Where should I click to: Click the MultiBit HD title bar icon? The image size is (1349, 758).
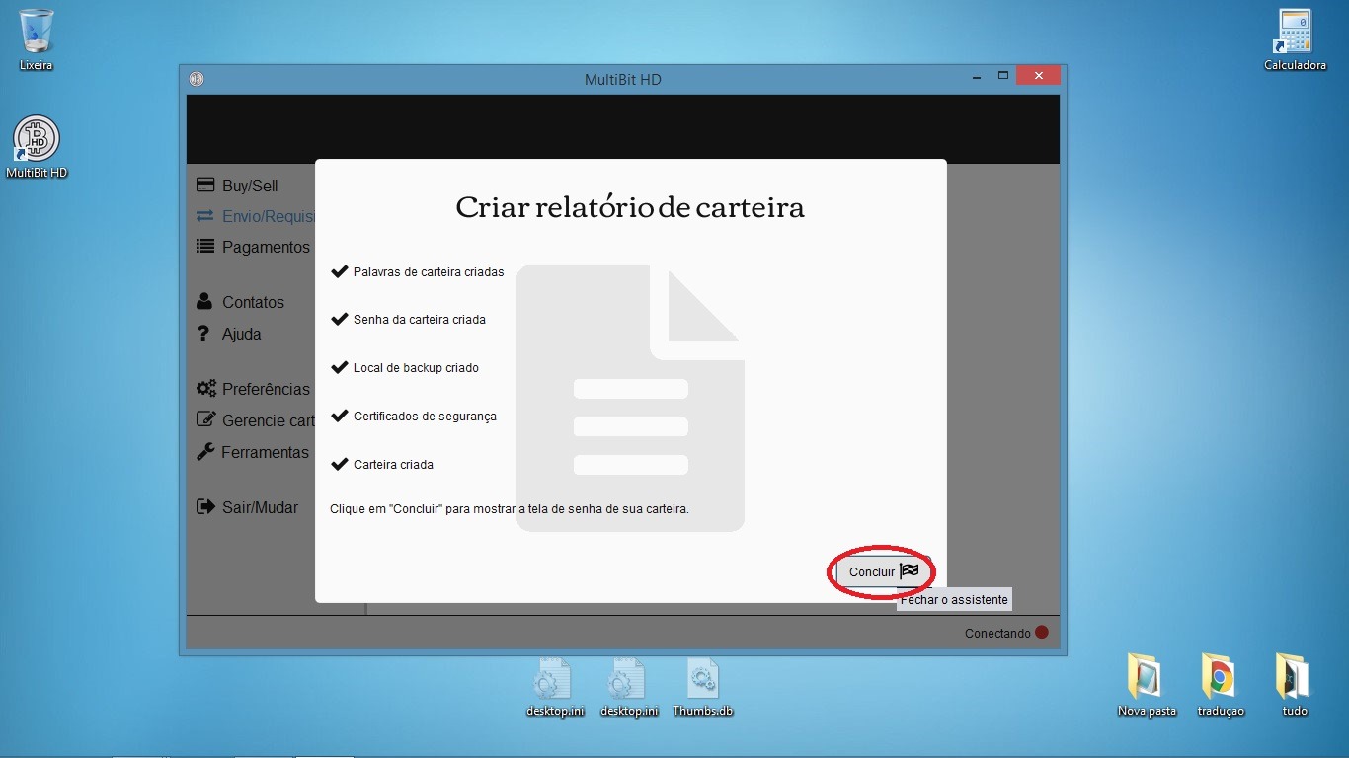tap(197, 79)
